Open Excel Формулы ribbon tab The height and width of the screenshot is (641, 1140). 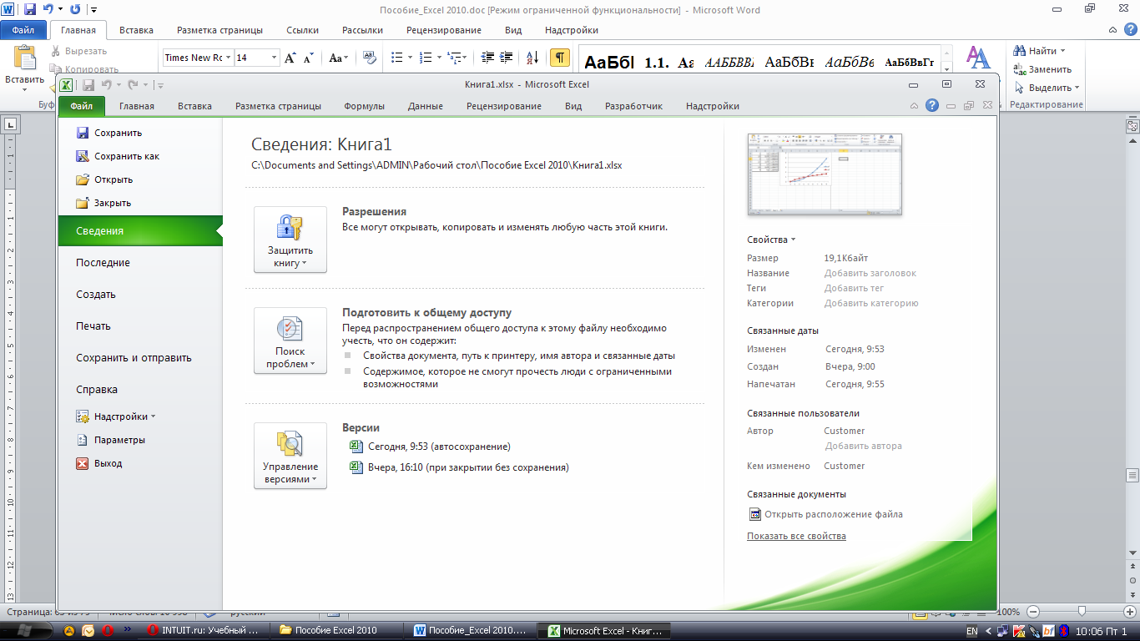tap(364, 106)
